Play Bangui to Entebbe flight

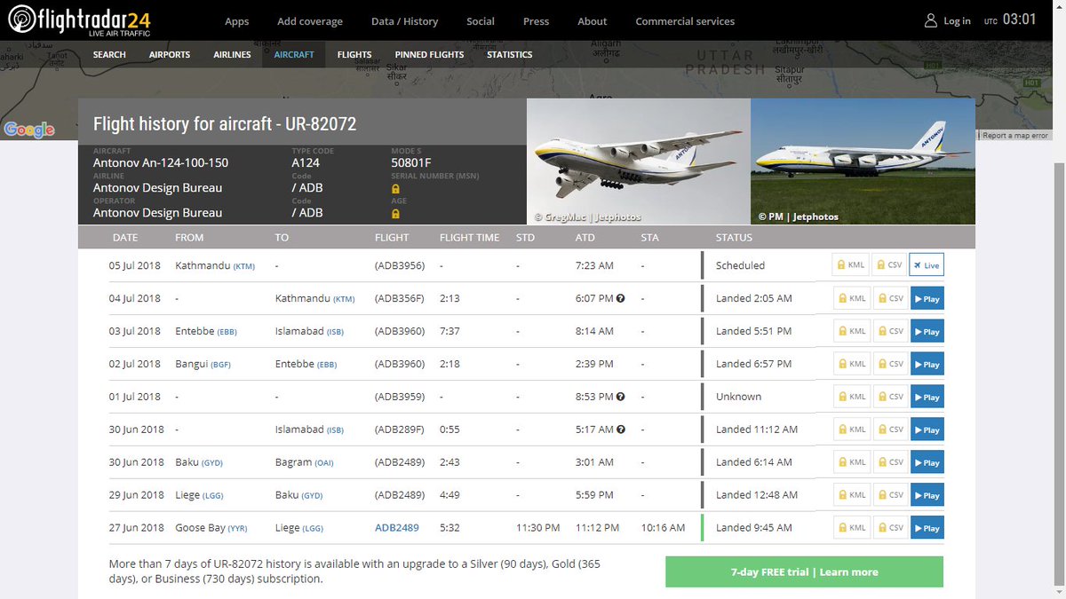tap(927, 364)
